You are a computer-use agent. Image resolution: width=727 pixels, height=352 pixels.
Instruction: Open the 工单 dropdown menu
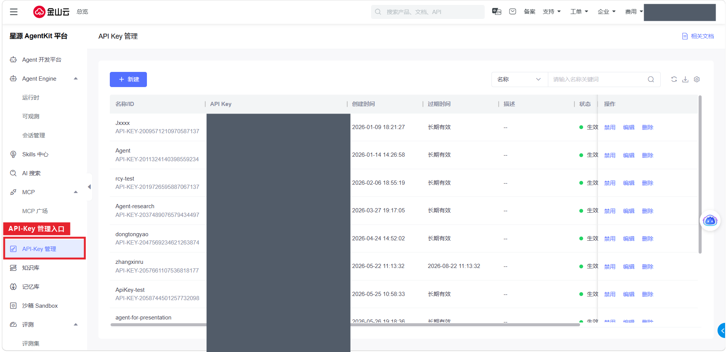(x=579, y=12)
